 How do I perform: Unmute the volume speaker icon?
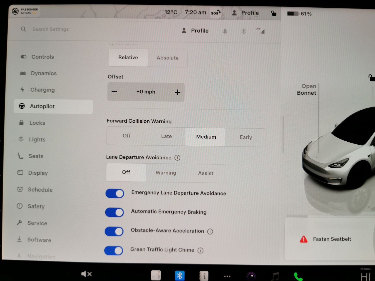tap(86, 274)
